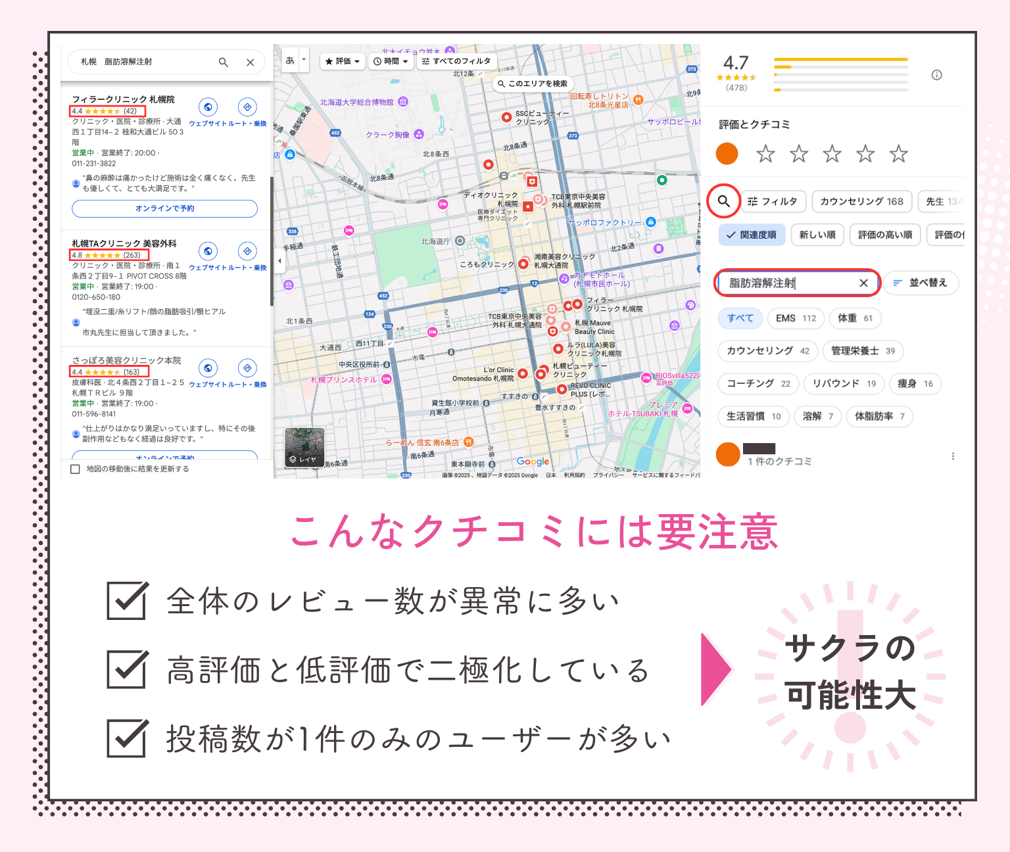Viewport: 1010px width, 852px height.
Task: Open the フィルタ options chip
Action: (773, 201)
